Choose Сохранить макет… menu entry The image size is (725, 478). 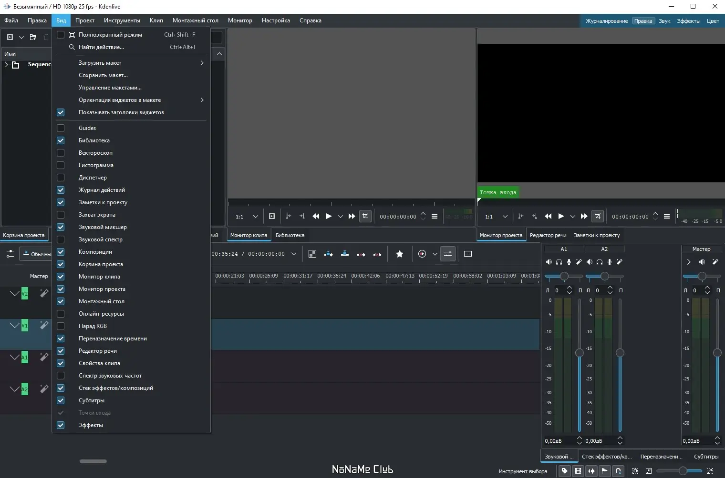103,75
